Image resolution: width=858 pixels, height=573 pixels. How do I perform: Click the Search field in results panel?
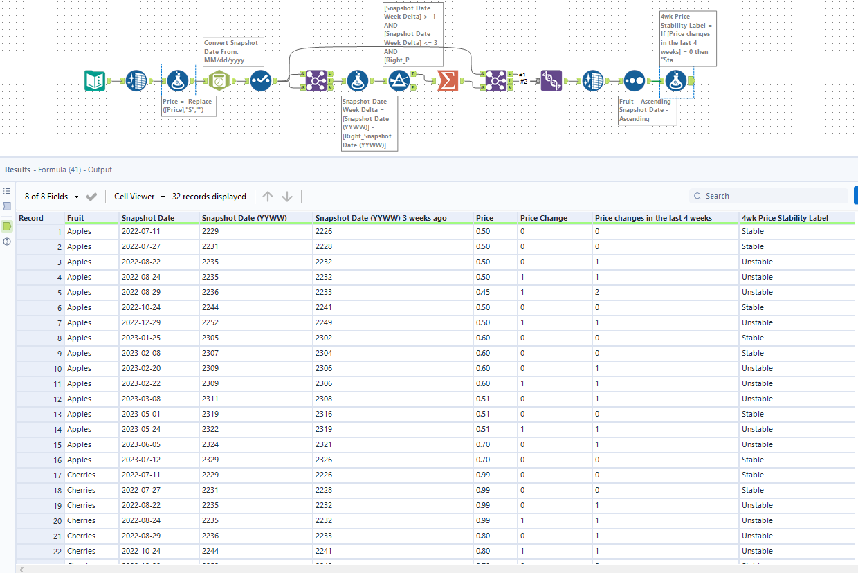(x=768, y=196)
